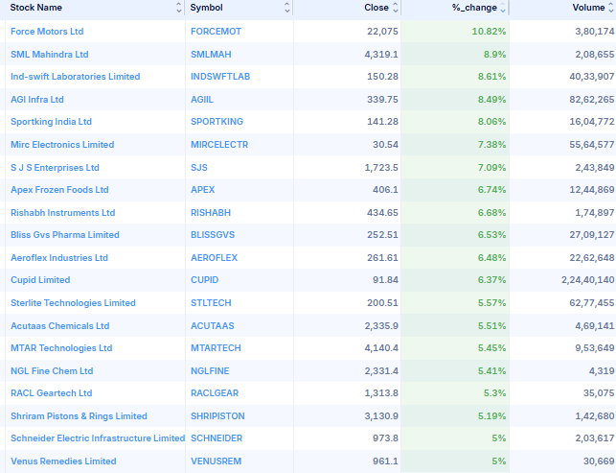Screen dimensions: 616x473
Task: Click the SCHNEIDER symbol link
Action: click(217, 438)
